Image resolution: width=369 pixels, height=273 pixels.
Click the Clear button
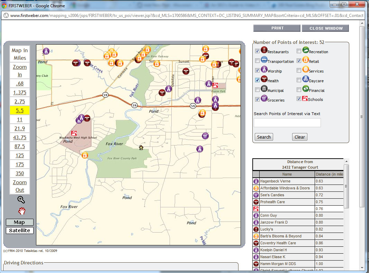point(299,137)
